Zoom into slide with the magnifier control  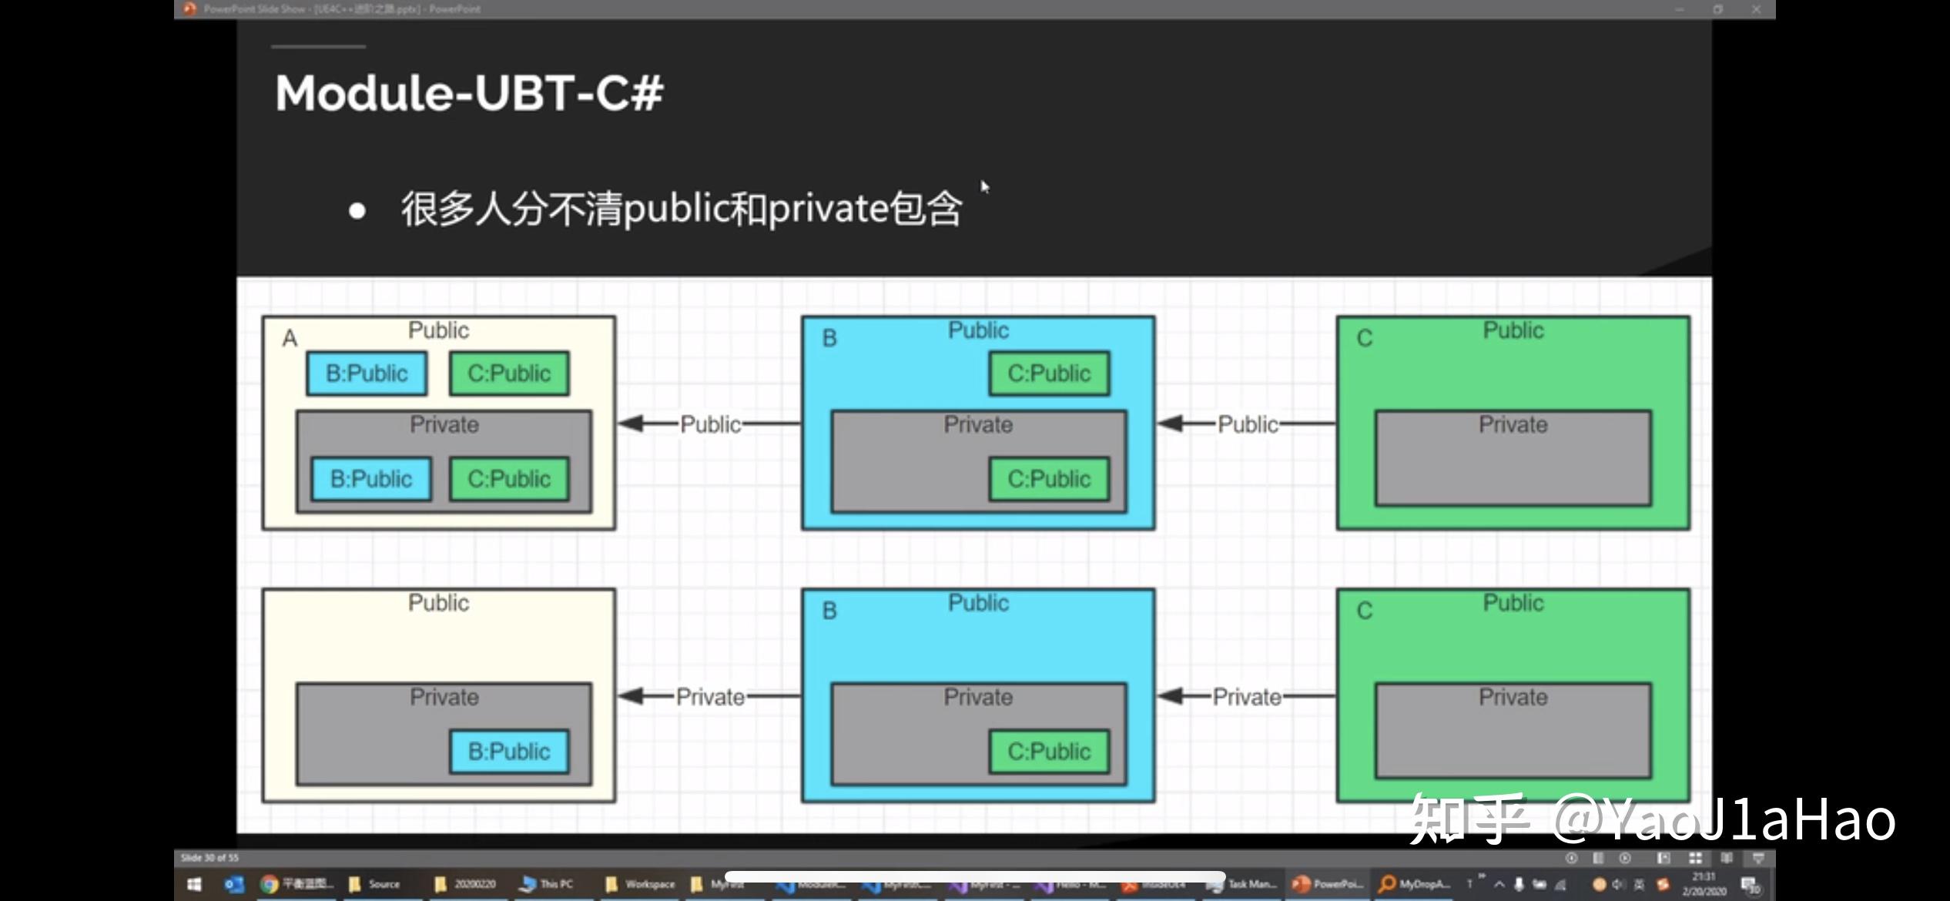(1726, 857)
